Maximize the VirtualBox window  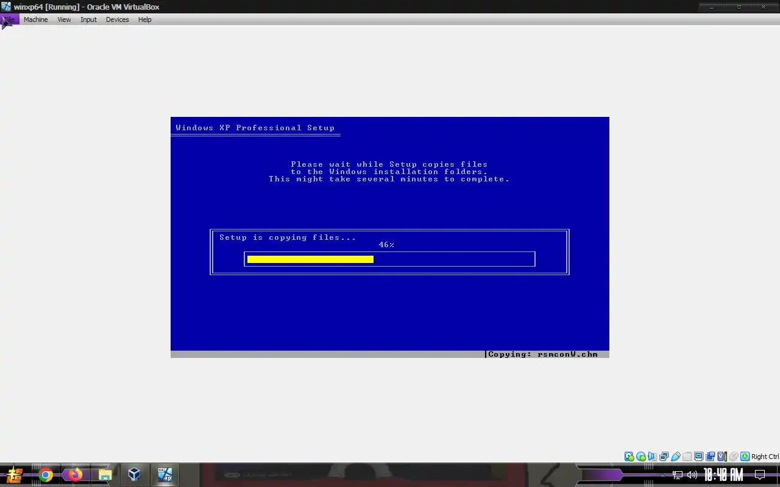click(x=739, y=7)
